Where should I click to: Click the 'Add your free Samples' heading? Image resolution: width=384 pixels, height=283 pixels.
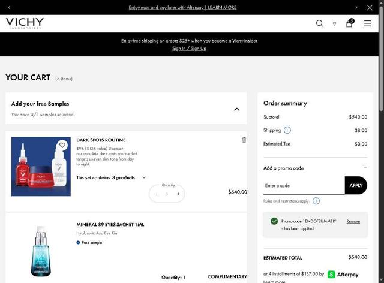tap(40, 104)
